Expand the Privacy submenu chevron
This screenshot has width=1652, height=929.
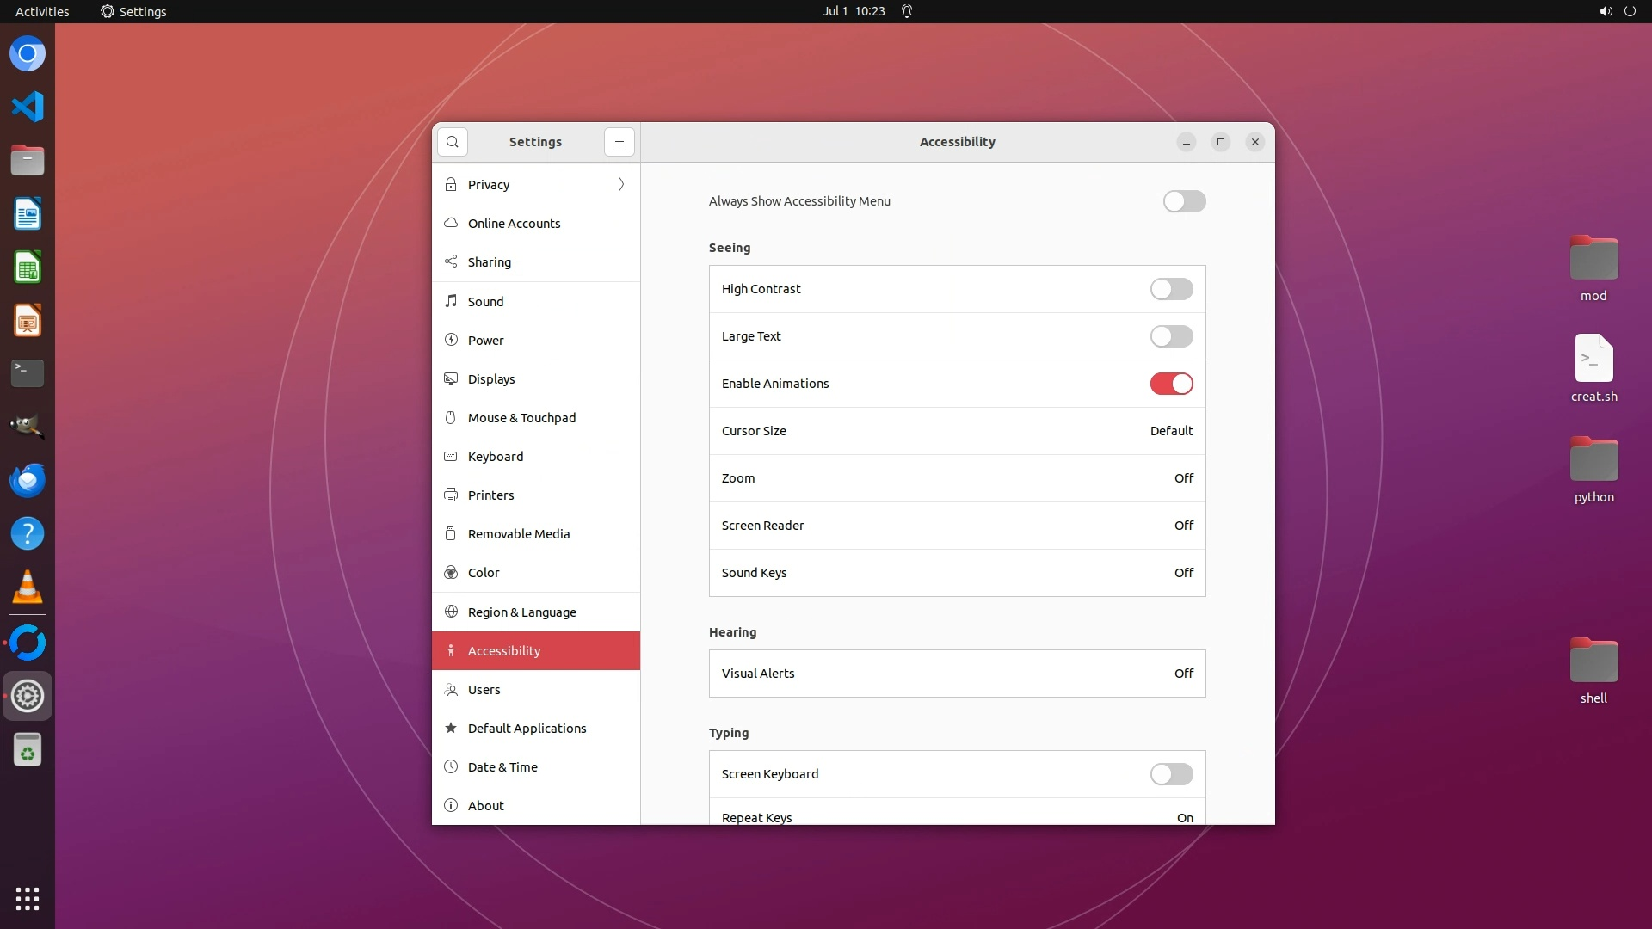tap(621, 185)
